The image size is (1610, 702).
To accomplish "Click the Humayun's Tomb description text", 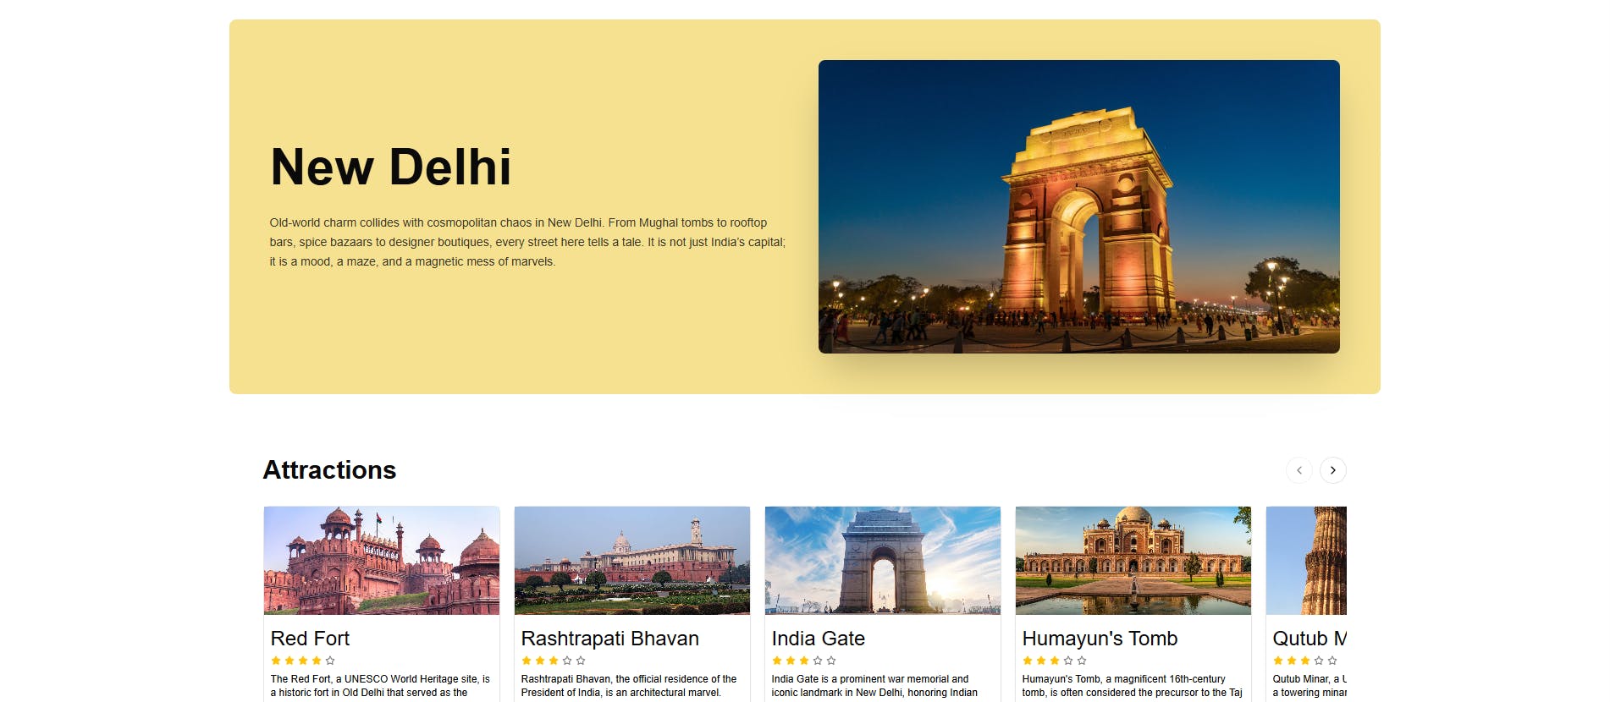I will point(1133,686).
